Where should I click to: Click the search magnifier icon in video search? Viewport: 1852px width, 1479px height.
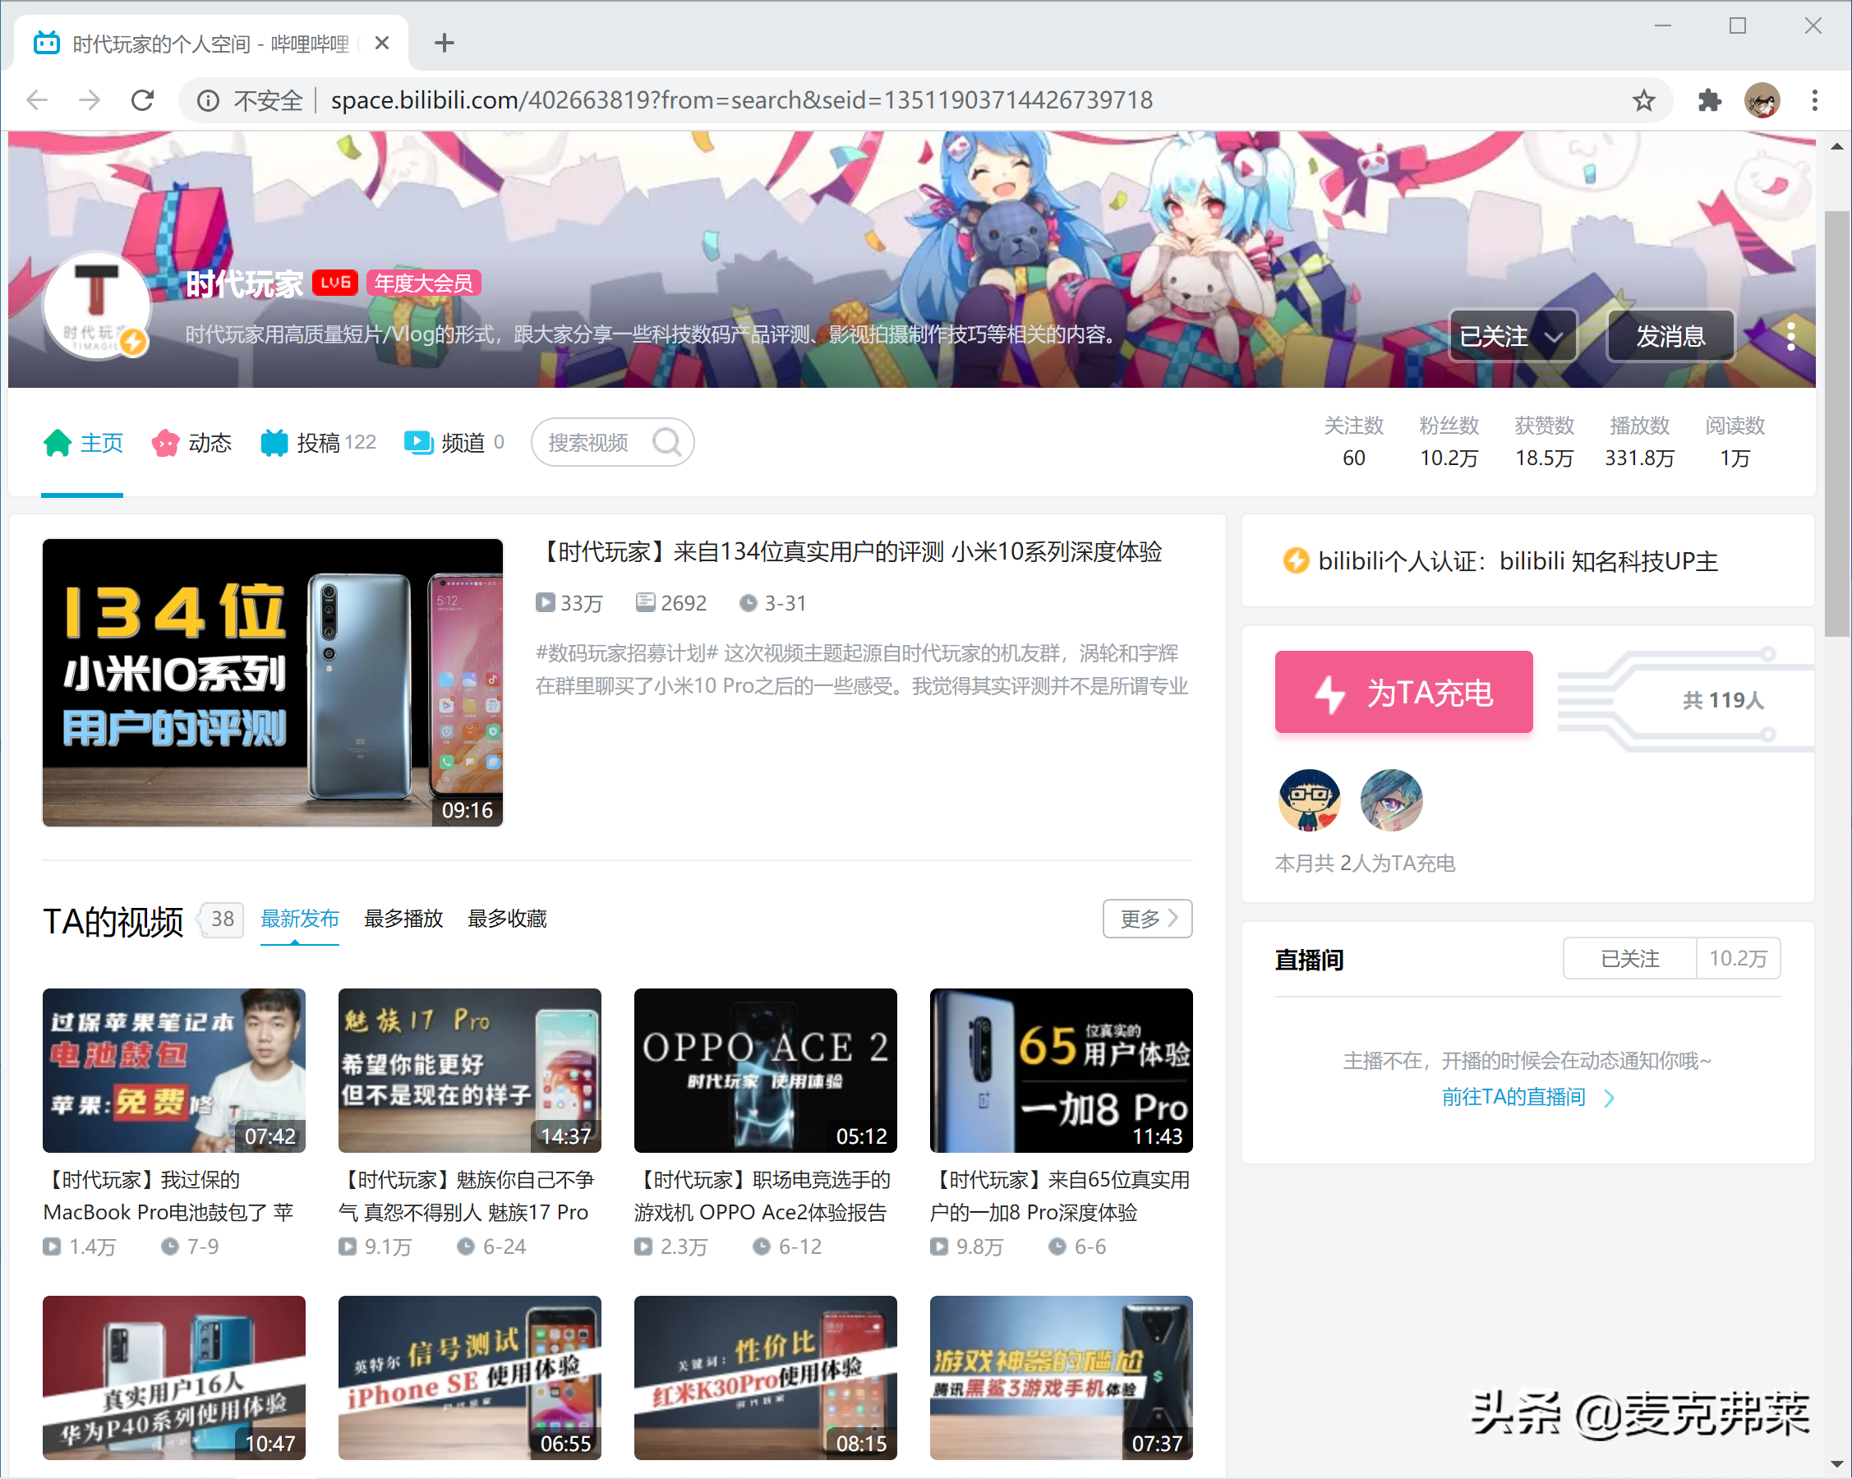click(666, 442)
